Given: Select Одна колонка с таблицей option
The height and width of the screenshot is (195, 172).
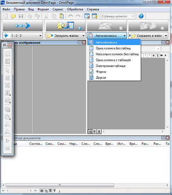Looking at the screenshot, I should (x=114, y=60).
